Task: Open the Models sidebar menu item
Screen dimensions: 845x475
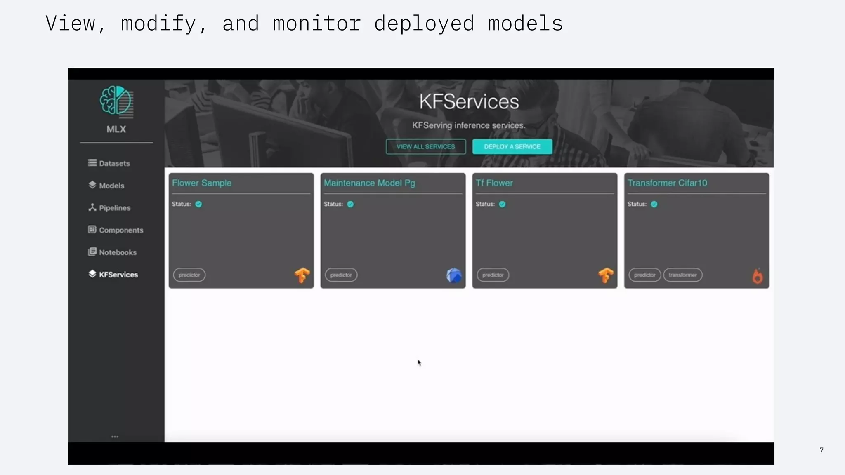Action: click(x=111, y=186)
